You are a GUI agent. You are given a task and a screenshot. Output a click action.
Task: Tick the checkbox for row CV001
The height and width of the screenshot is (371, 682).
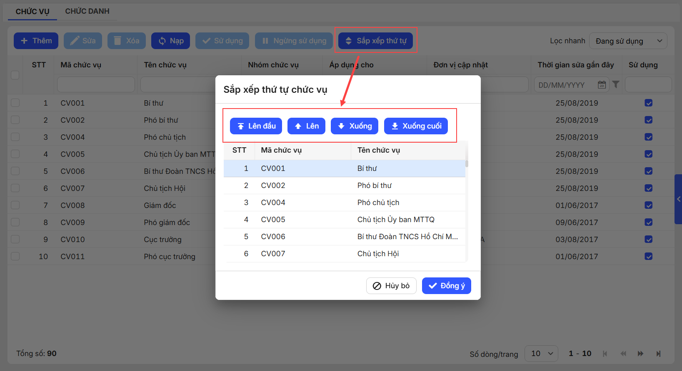pos(15,103)
